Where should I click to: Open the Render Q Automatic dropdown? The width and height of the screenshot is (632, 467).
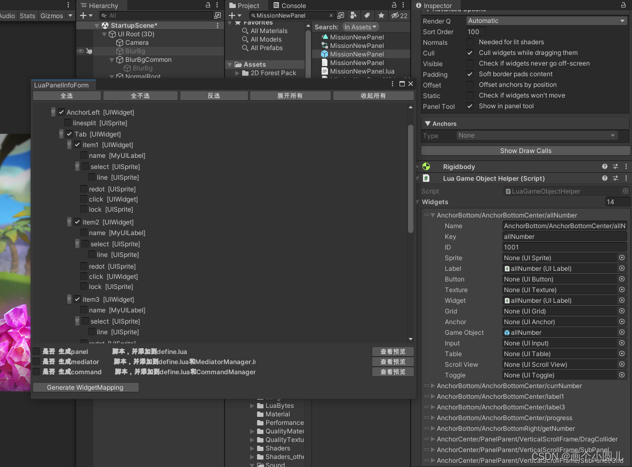click(x=546, y=20)
